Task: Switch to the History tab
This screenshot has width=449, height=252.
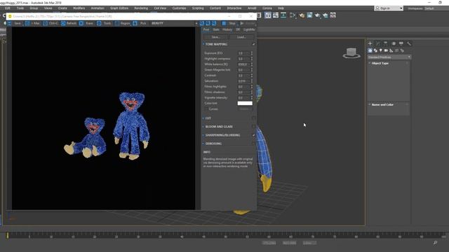Action: [227, 29]
